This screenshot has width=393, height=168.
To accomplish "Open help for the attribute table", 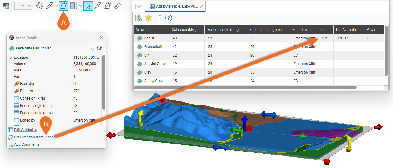I will click(x=169, y=18).
